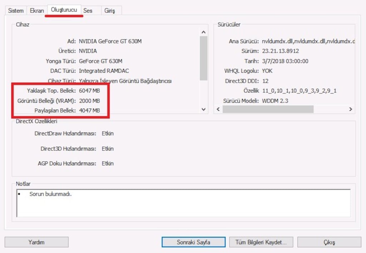Screen dimensions: 366x253
Task: Click the Sürüm value '23.21.13.8912'
Action: pyautogui.click(x=280, y=51)
